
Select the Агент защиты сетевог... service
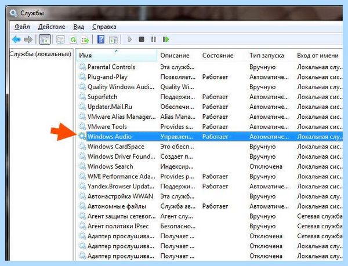(x=121, y=216)
